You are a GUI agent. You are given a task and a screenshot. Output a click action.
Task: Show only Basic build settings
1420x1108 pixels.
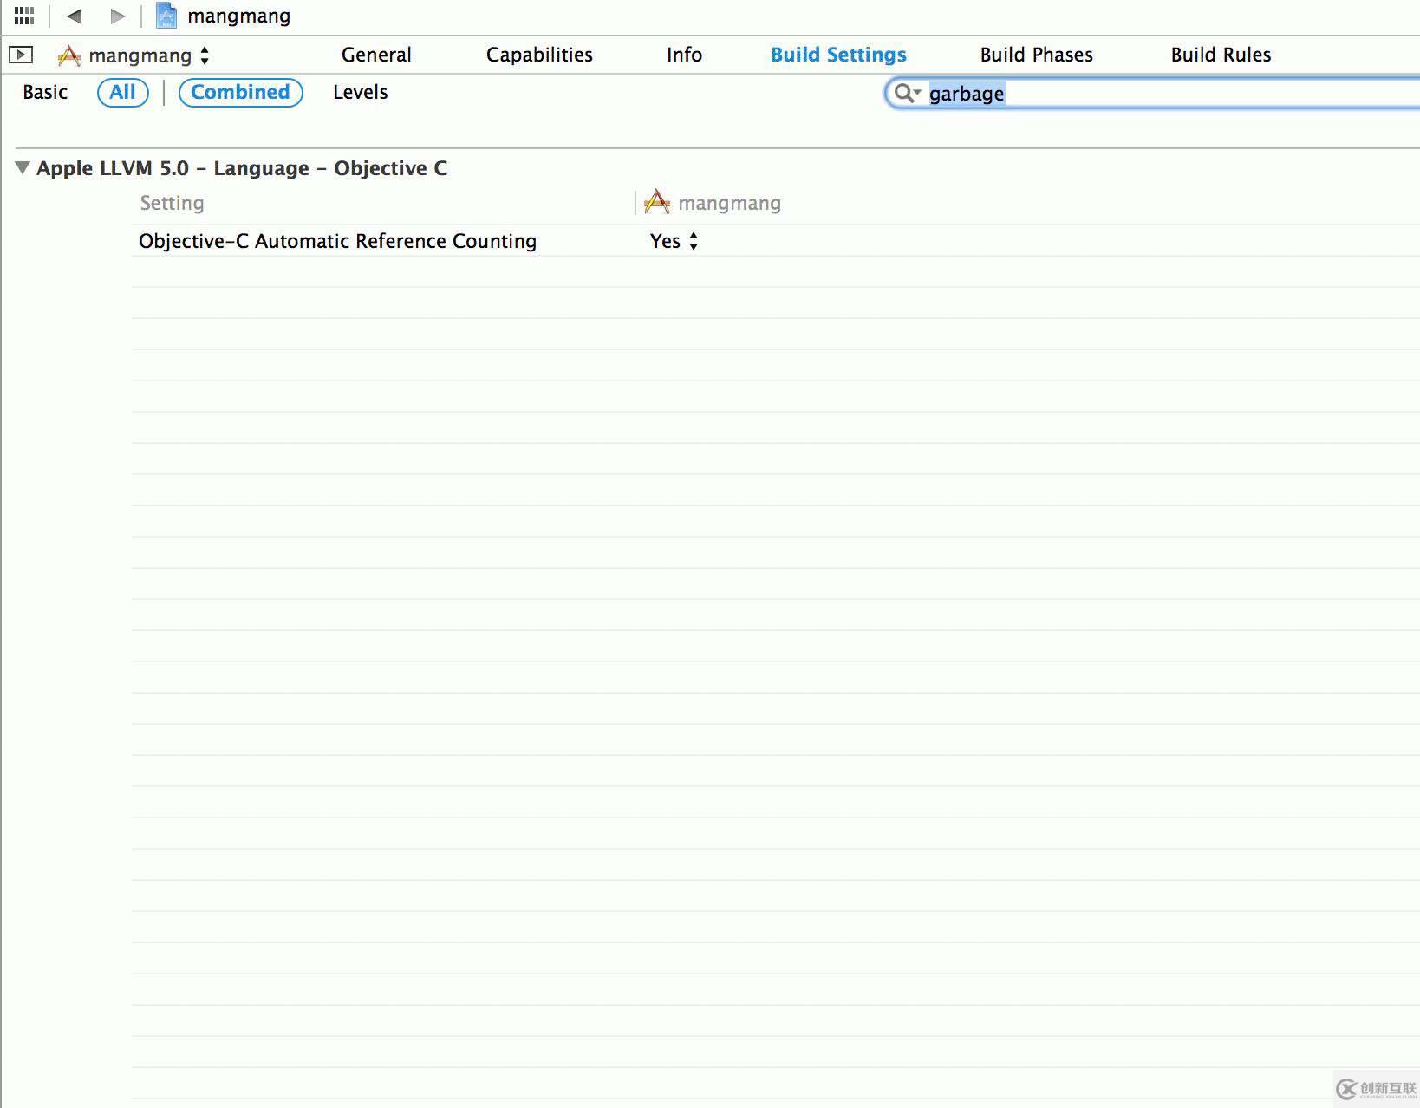pyautogui.click(x=45, y=92)
